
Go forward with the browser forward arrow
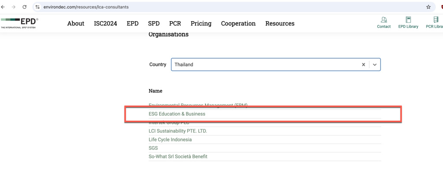click(13, 7)
